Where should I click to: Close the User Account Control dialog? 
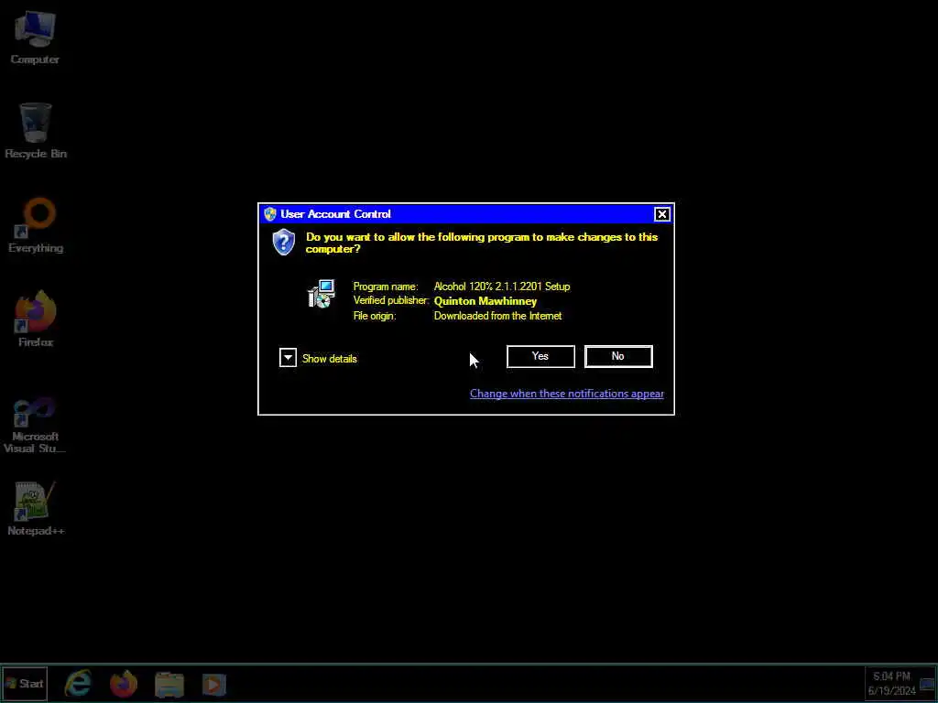pyautogui.click(x=661, y=214)
